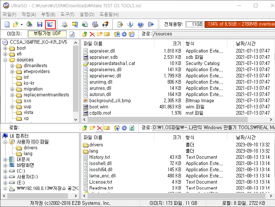Click the New folder icon in the local pane toolbar
Screen dimensions: 275x207
coord(92,128)
